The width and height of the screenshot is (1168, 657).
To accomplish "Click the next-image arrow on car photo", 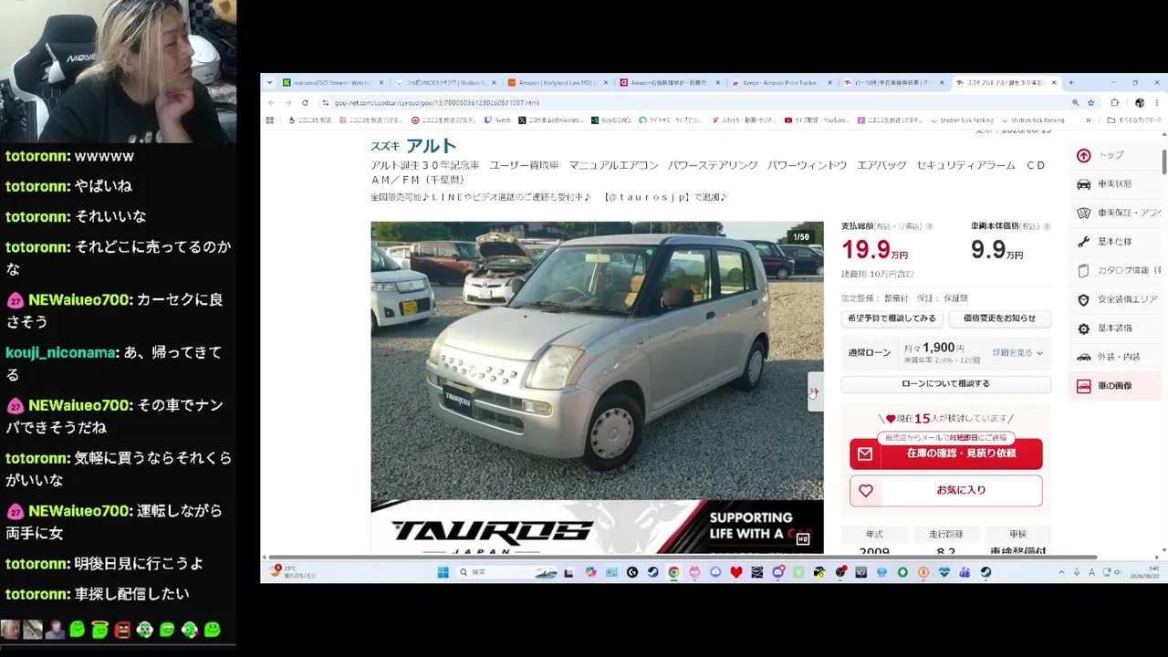I will [814, 392].
